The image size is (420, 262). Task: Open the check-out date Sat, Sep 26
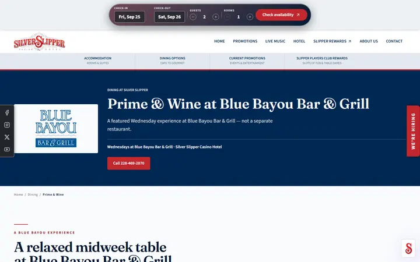click(169, 17)
